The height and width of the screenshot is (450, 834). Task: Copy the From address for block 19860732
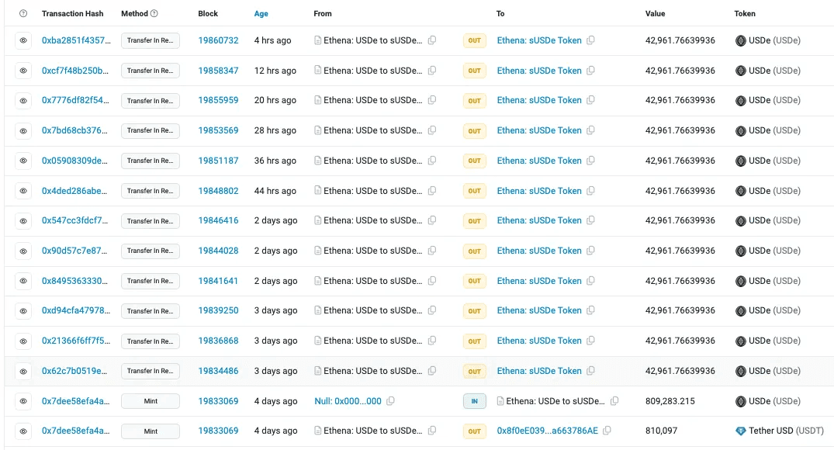pyautogui.click(x=432, y=40)
